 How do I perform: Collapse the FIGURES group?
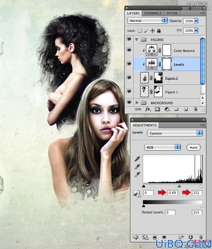(136, 40)
